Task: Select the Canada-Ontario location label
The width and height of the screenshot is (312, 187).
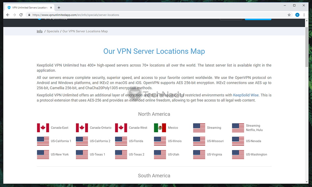Action: pyautogui.click(x=100, y=128)
